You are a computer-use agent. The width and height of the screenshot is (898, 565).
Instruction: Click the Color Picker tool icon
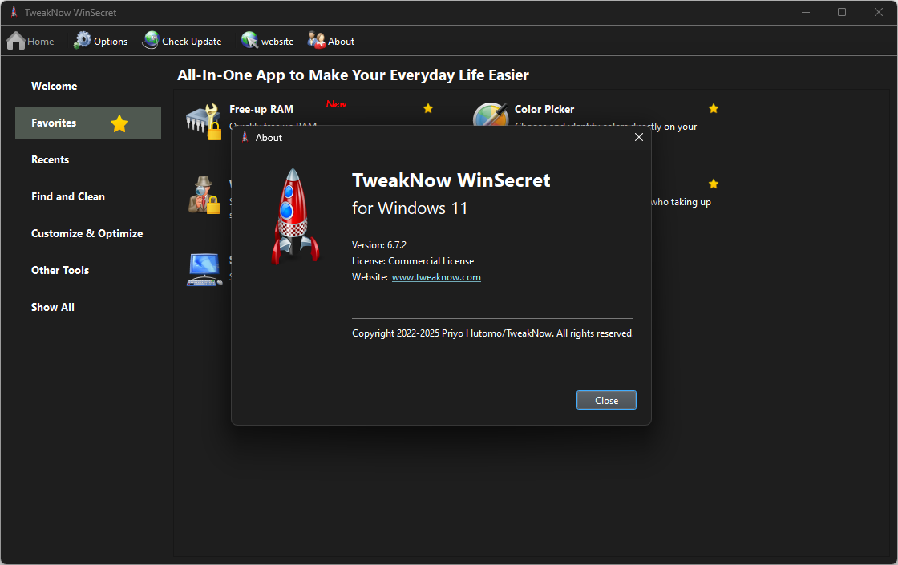coord(491,114)
